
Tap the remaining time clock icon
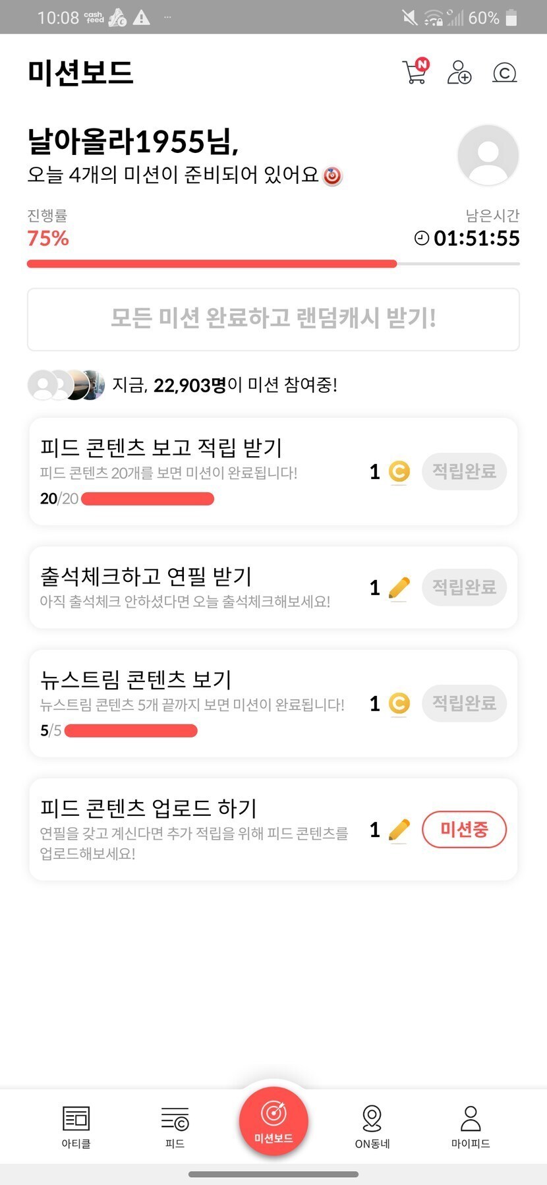point(422,238)
